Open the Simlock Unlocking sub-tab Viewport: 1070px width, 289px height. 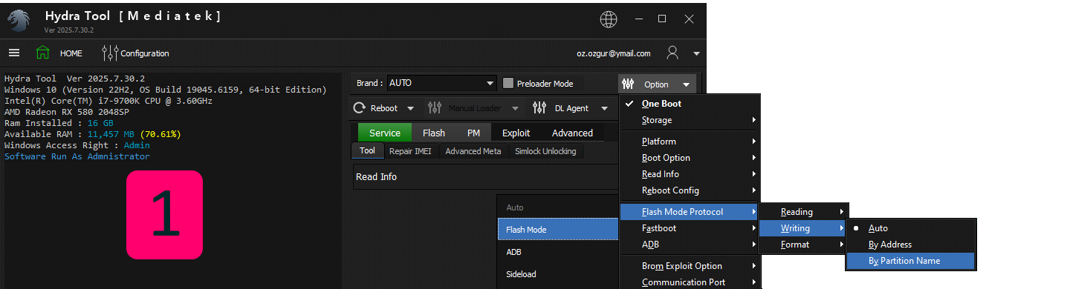[546, 150]
